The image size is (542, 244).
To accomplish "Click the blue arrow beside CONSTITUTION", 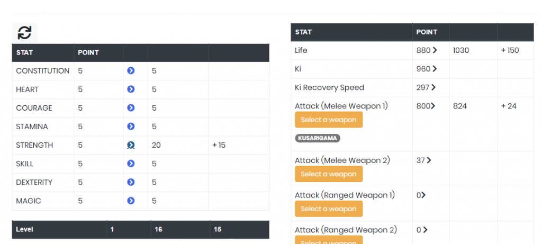I will (131, 71).
